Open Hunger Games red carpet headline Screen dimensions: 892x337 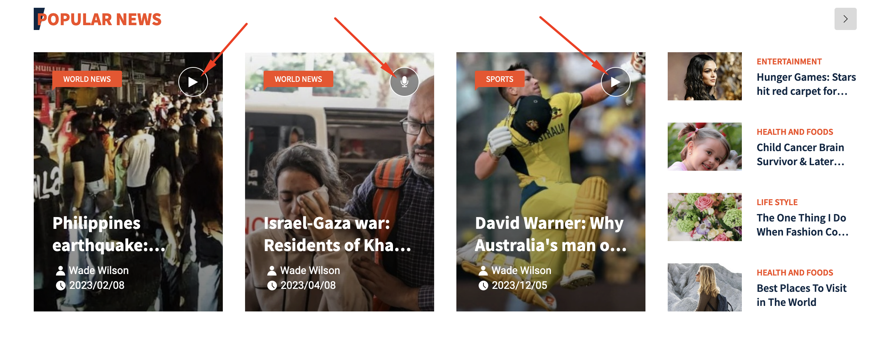[x=806, y=84]
